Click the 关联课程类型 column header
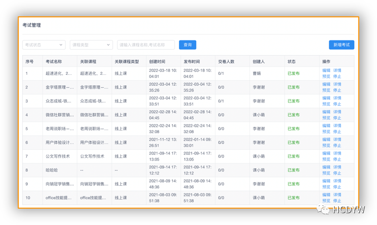This screenshot has height=225, width=377. [x=127, y=62]
